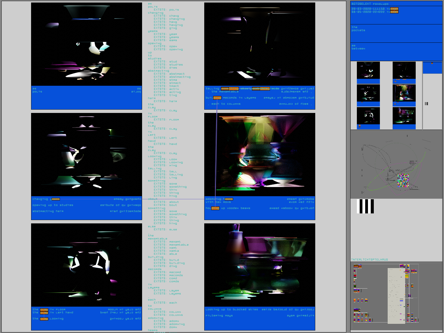This screenshot has height=333, width=444.
Task: Click the orange 'some' highlight after 'telling'
Action: (x=225, y=89)
